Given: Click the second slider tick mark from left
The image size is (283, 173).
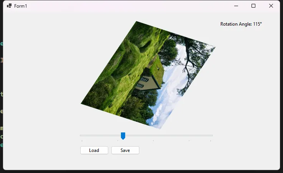Looking at the screenshot, I should pos(118,141).
